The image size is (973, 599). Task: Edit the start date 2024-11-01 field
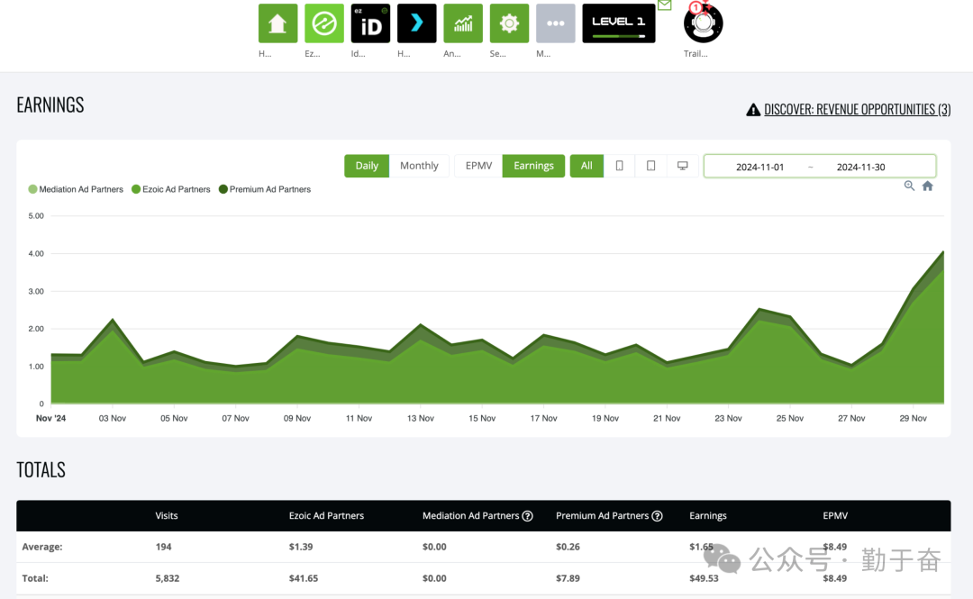(759, 167)
